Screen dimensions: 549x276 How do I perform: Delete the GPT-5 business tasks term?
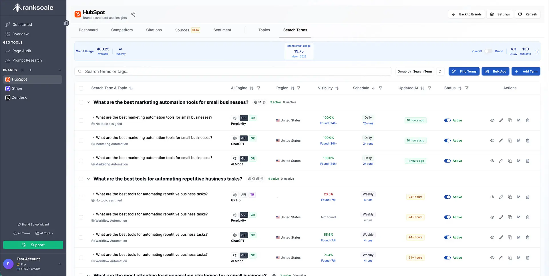click(528, 197)
